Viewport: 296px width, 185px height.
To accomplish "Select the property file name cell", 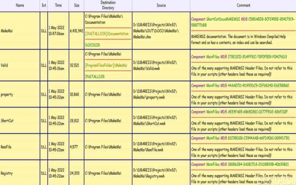I will 20,94.
